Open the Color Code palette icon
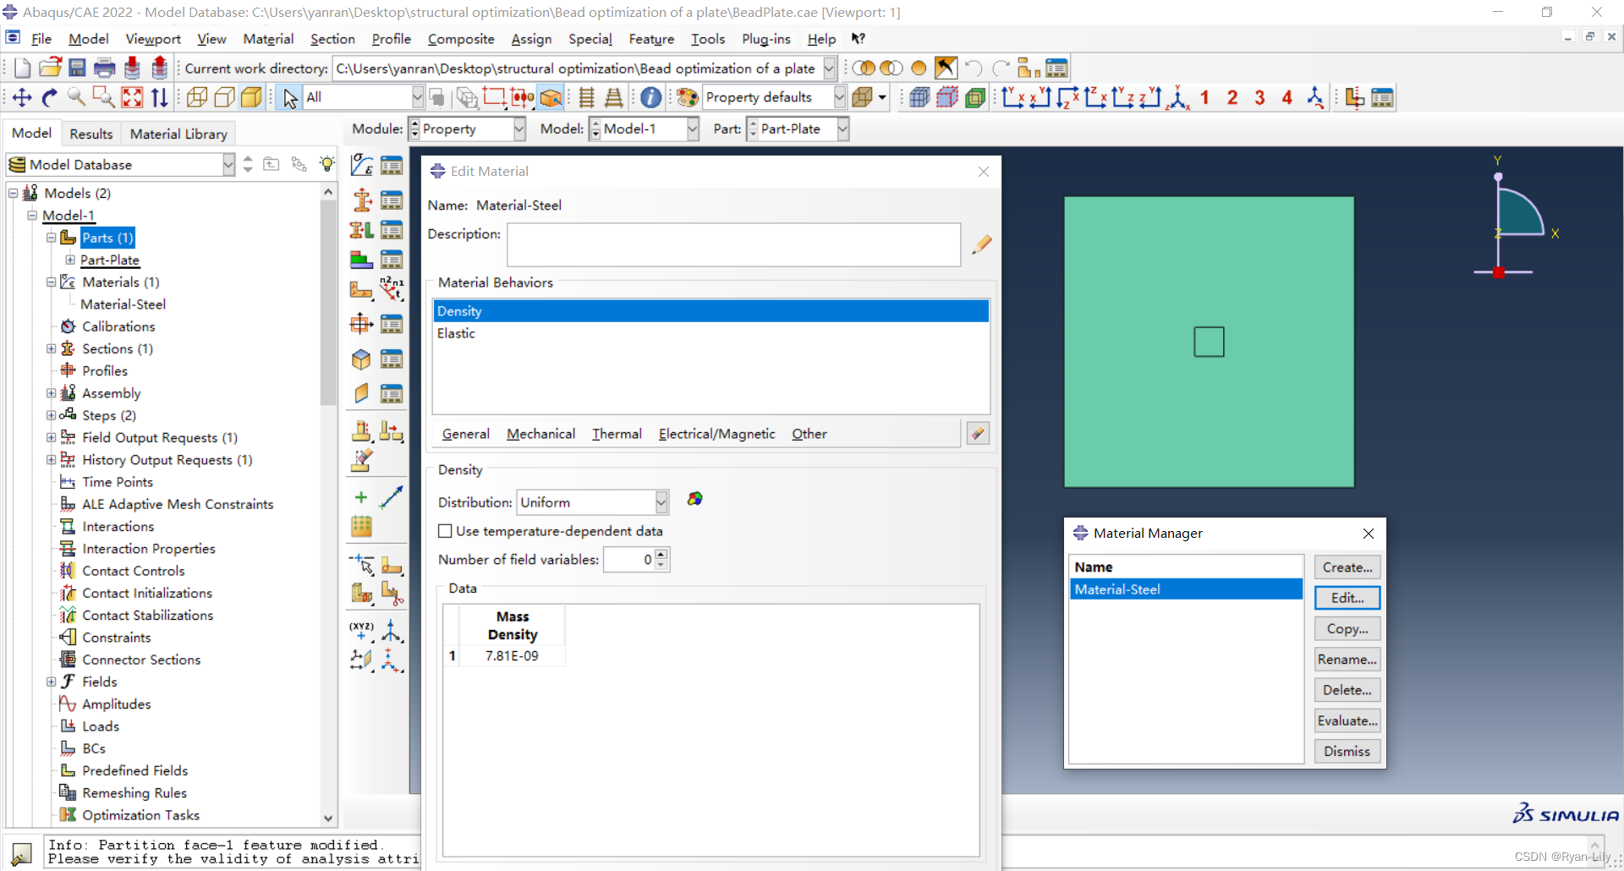This screenshot has height=871, width=1624. click(x=687, y=97)
